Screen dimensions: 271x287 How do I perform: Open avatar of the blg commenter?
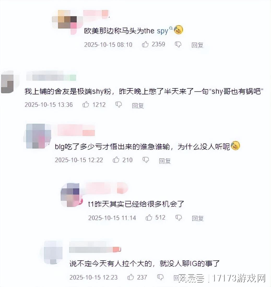(38, 136)
